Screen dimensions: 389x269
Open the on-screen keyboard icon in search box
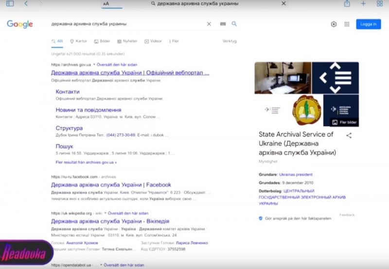point(223,24)
